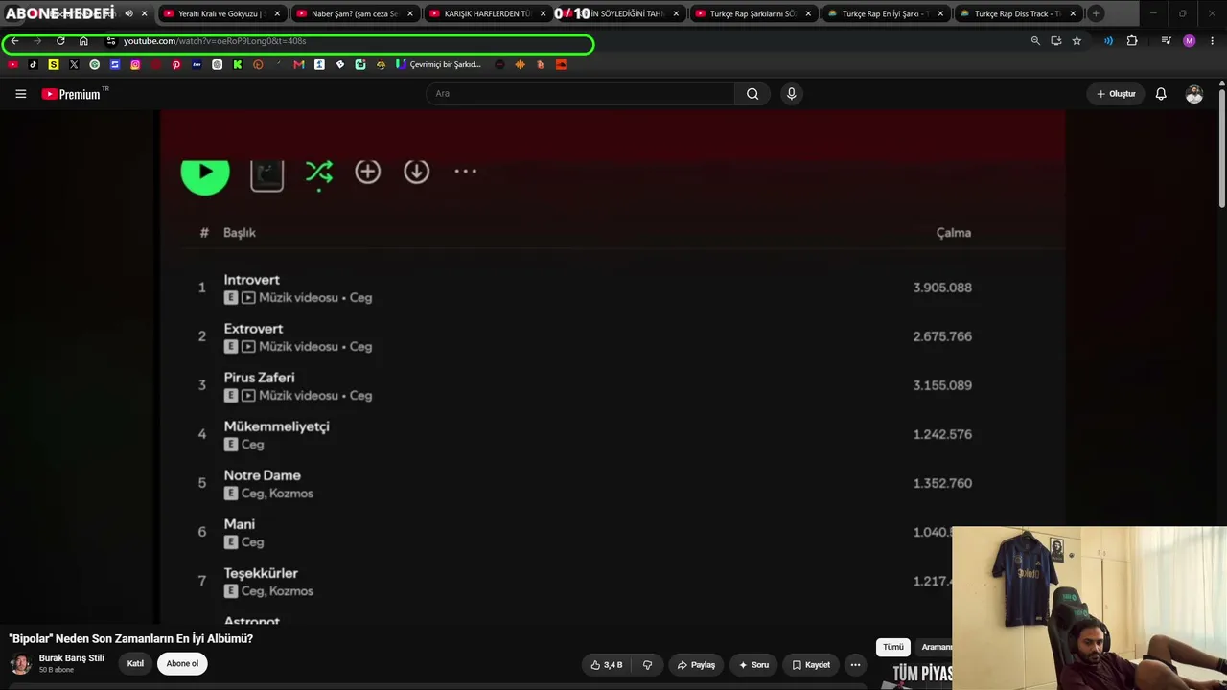Click the youtube.com address bar URL

pyautogui.click(x=215, y=41)
